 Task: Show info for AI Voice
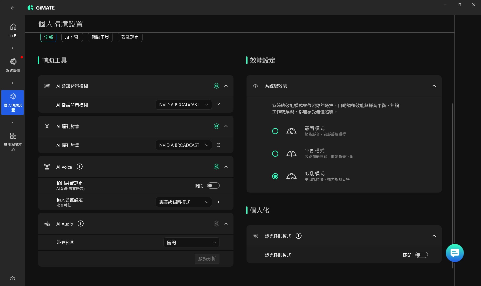[x=80, y=167]
